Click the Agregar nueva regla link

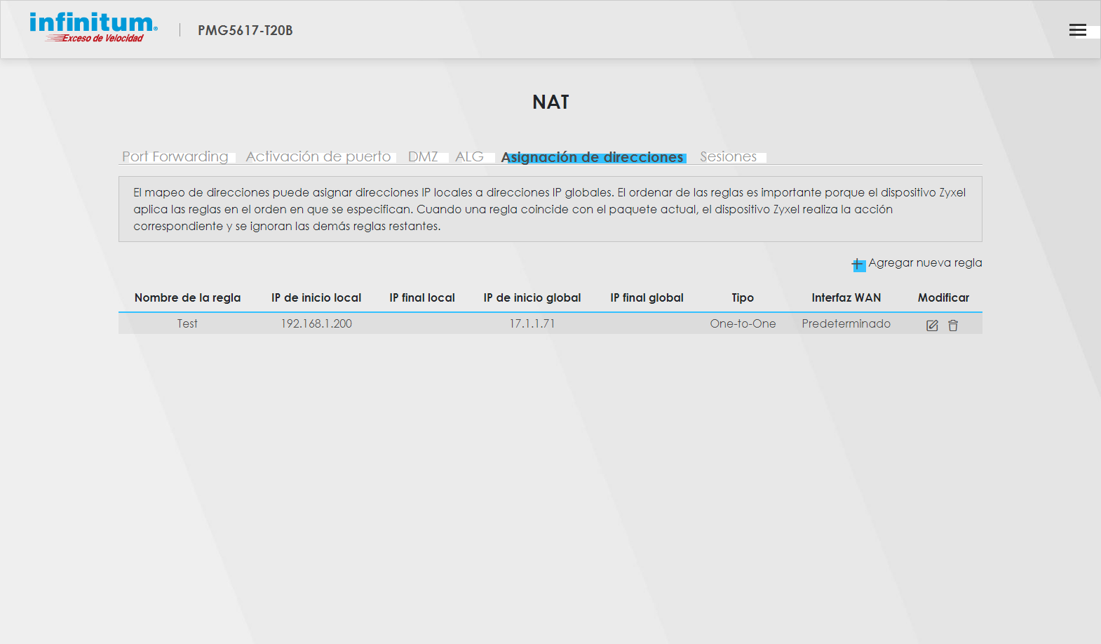pyautogui.click(x=924, y=263)
